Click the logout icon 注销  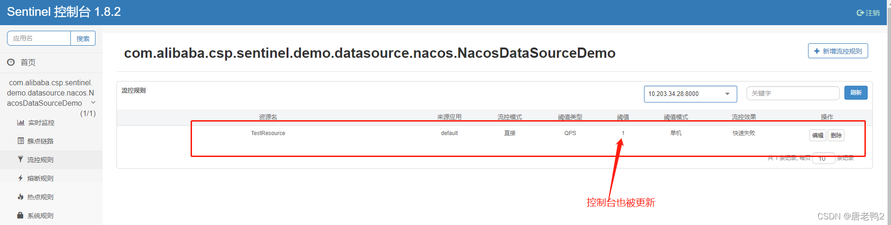[860, 13]
